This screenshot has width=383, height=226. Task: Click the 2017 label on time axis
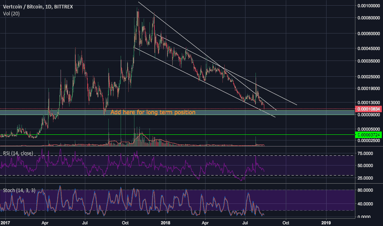tap(5, 223)
